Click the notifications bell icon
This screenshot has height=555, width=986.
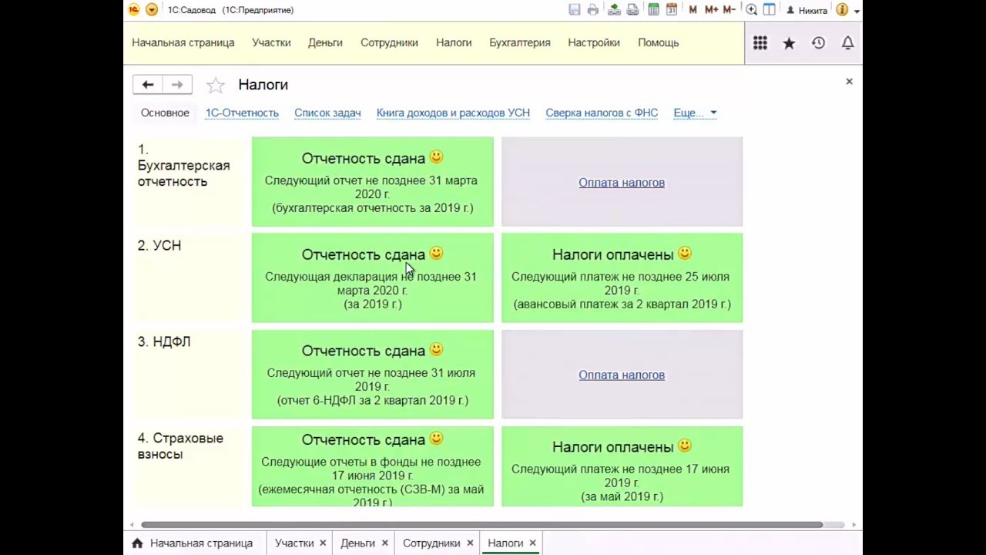(x=847, y=43)
